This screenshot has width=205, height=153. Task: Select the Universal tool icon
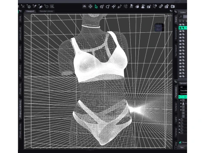tap(102, 6)
